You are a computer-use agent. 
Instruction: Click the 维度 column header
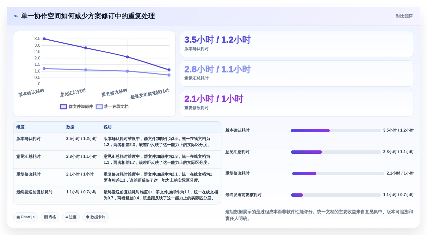point(20,127)
